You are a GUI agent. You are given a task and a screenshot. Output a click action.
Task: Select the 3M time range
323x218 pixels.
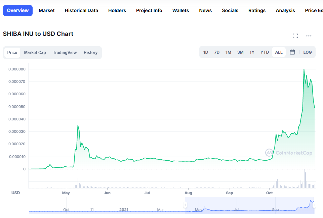coord(240,52)
